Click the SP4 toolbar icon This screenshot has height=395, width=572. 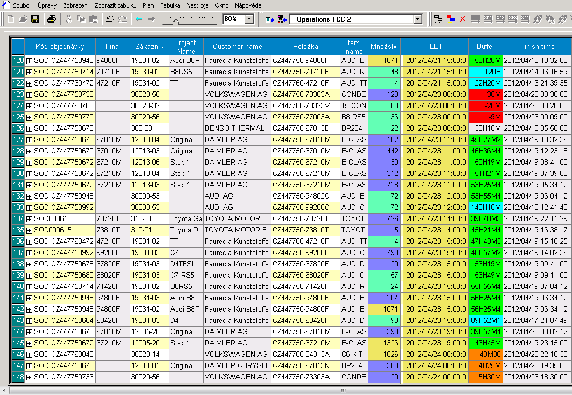click(x=525, y=19)
